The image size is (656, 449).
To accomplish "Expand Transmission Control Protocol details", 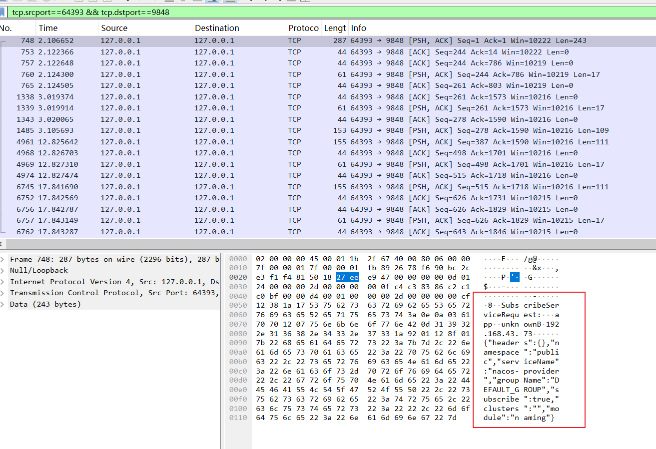I will [x=3, y=293].
